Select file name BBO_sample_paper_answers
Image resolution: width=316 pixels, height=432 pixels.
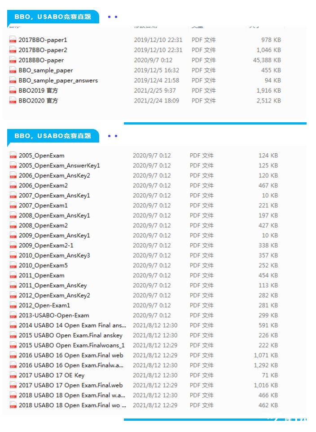(58, 81)
